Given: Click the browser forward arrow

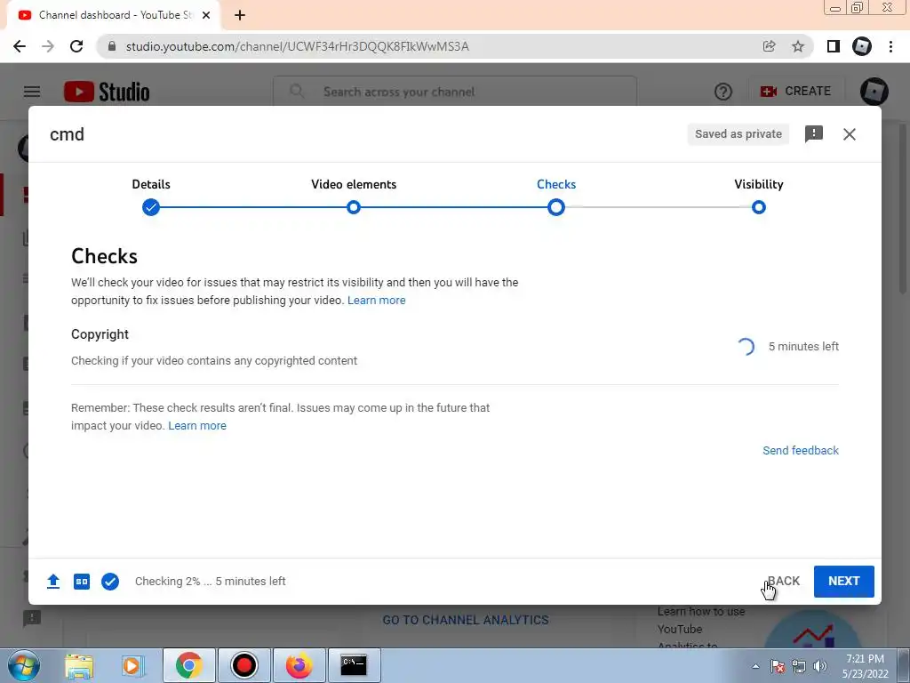Looking at the screenshot, I should pyautogui.click(x=48, y=46).
